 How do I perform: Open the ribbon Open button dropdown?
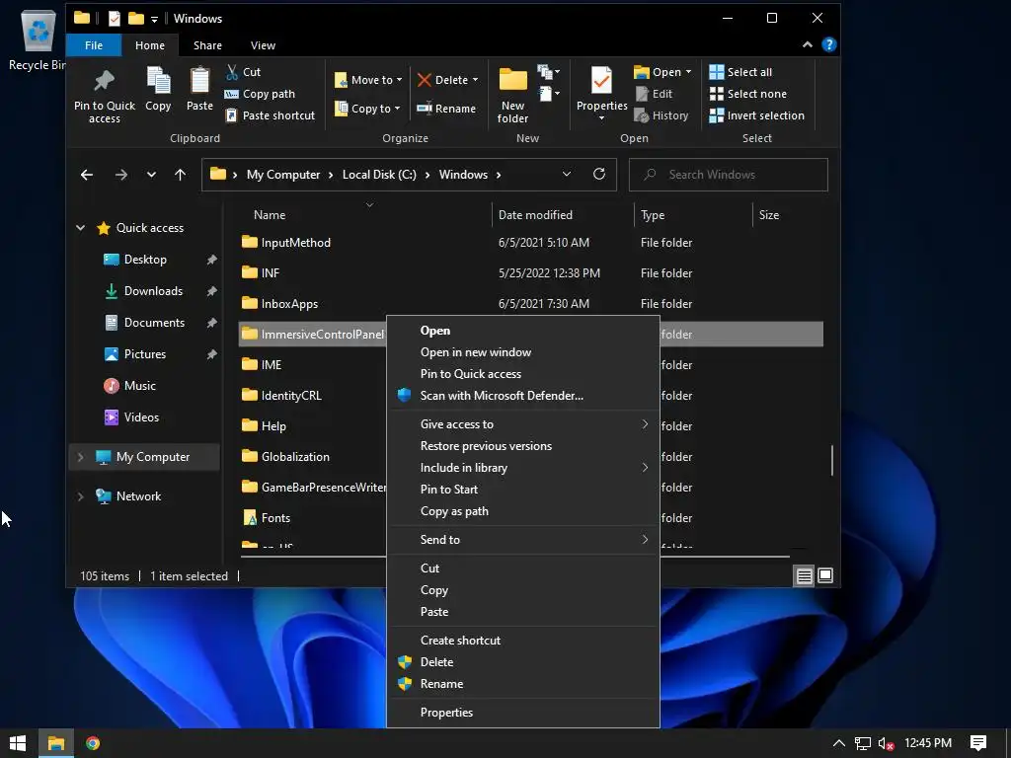pos(688,72)
